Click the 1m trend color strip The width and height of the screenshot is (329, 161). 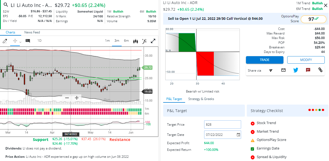(71, 110)
